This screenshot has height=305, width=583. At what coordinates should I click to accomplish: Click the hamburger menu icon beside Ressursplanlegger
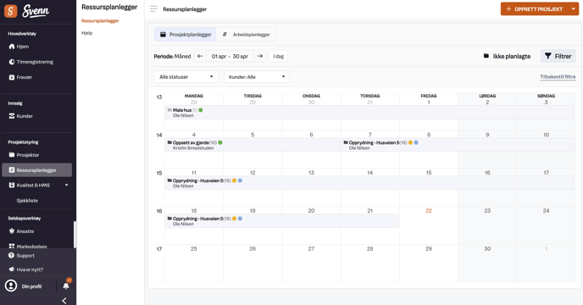[x=153, y=9]
